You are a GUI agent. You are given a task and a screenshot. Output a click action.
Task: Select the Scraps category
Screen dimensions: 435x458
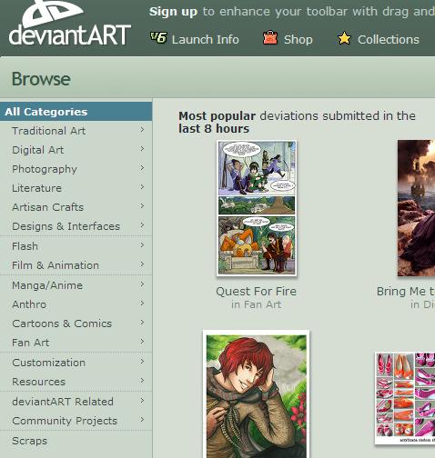(29, 441)
